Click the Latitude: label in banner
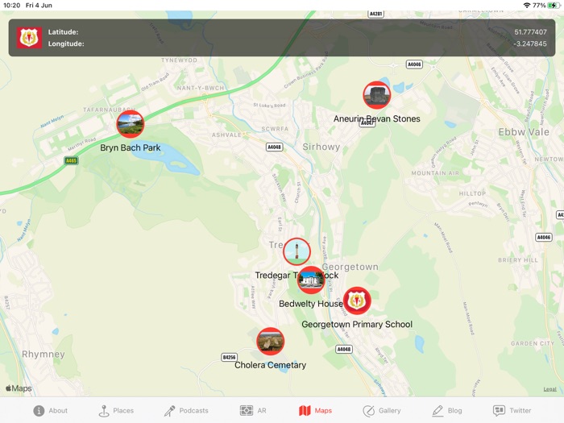Image resolution: width=564 pixels, height=423 pixels. pyautogui.click(x=64, y=32)
